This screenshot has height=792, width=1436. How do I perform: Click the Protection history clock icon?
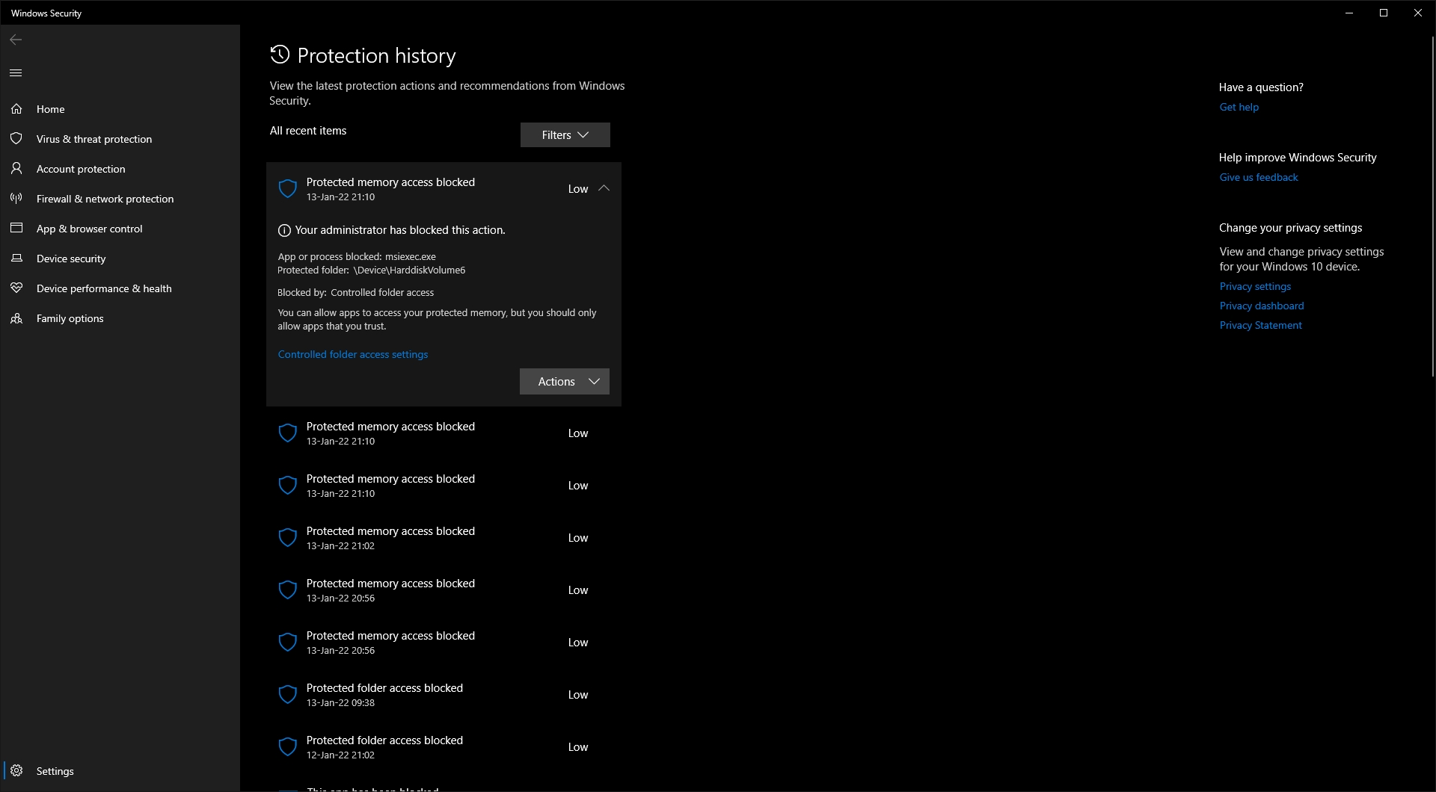coord(280,55)
